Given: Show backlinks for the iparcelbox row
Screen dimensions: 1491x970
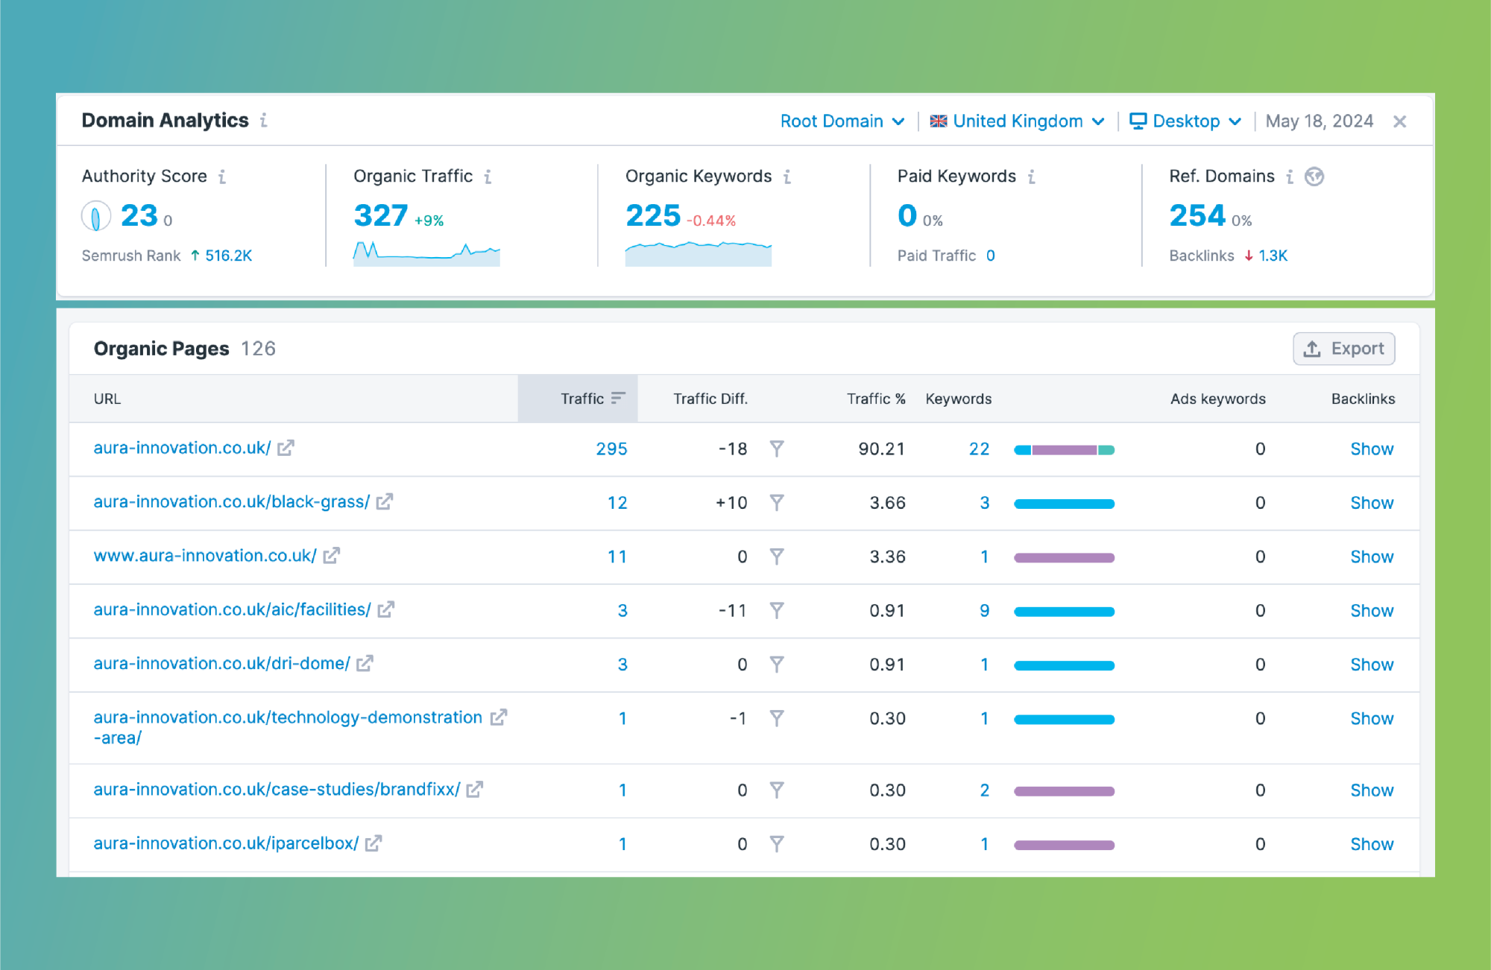Looking at the screenshot, I should (x=1372, y=844).
